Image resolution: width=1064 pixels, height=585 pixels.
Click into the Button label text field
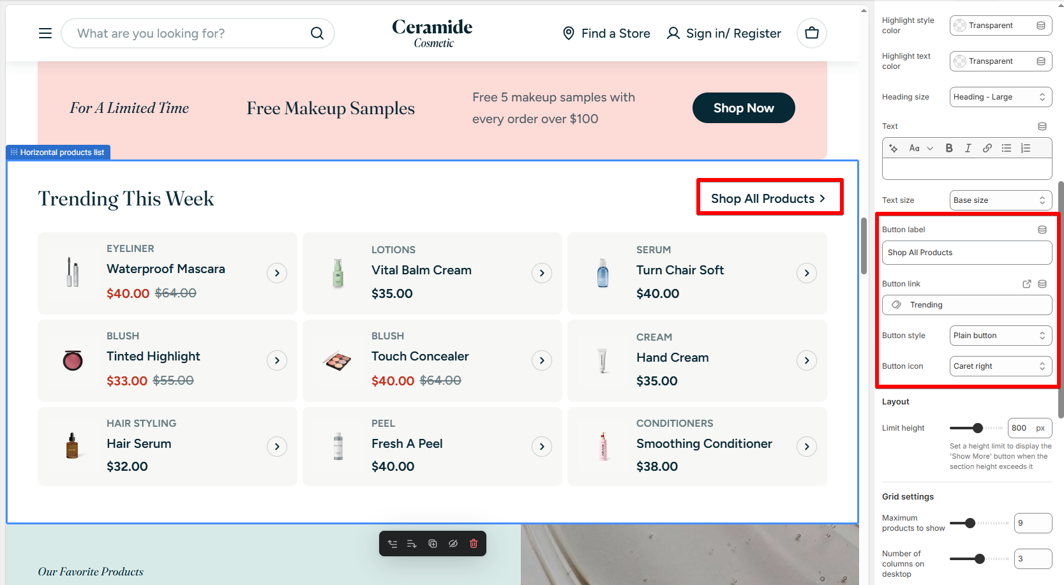(x=966, y=253)
